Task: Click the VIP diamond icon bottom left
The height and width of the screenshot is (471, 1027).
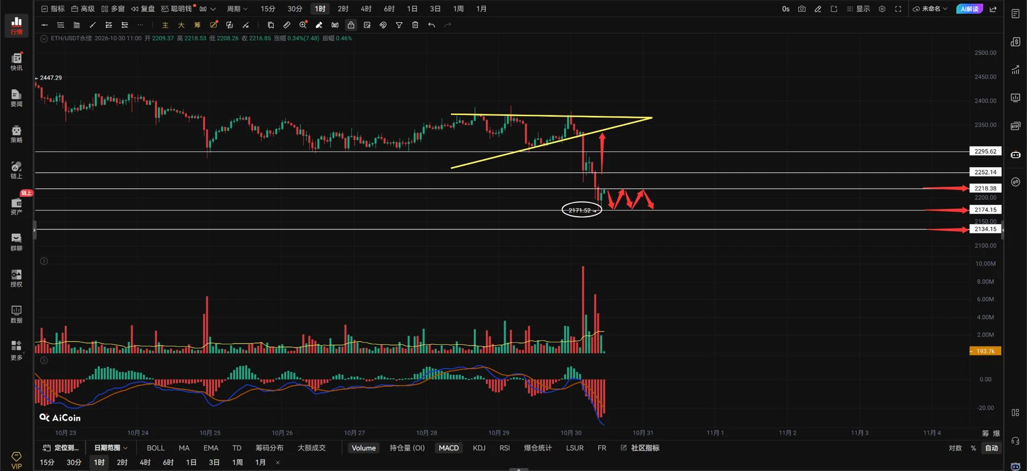Action: click(x=17, y=460)
